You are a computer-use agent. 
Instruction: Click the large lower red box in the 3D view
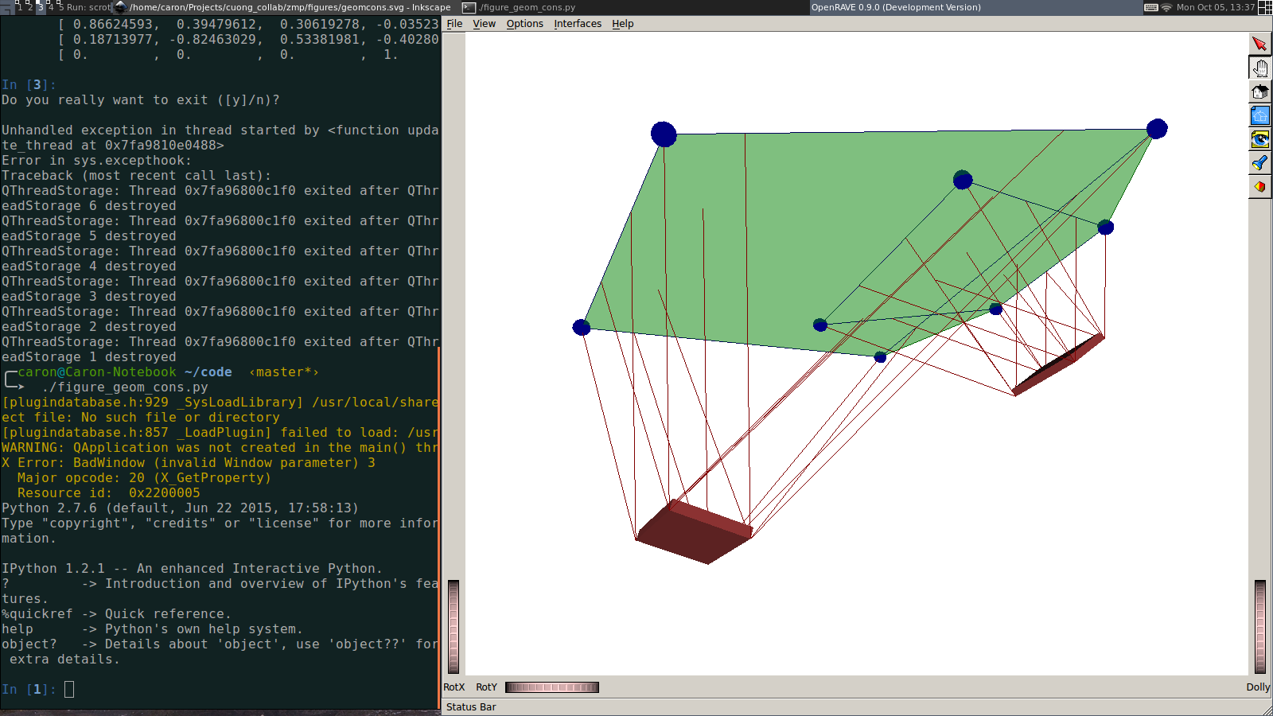coord(694,533)
